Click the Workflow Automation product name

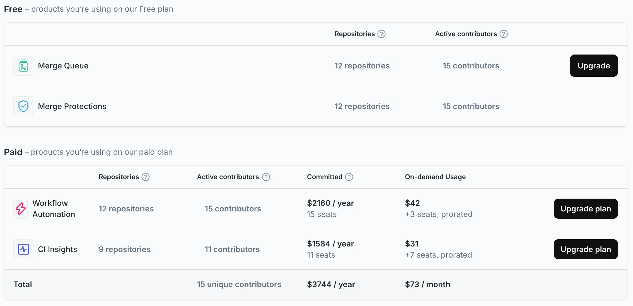[54, 209]
